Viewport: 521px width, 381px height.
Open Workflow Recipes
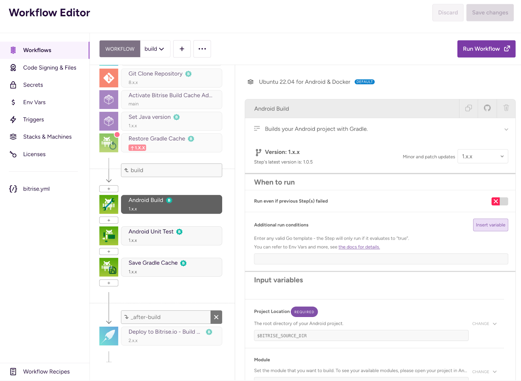(45, 372)
